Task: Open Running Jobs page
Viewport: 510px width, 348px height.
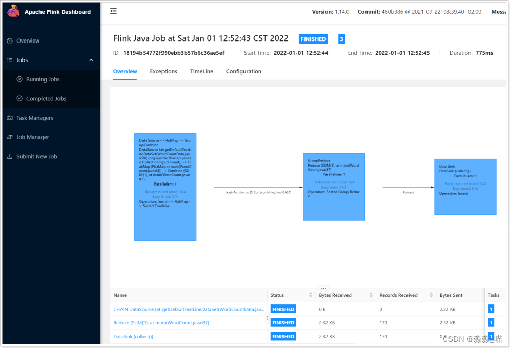Action: pos(43,79)
